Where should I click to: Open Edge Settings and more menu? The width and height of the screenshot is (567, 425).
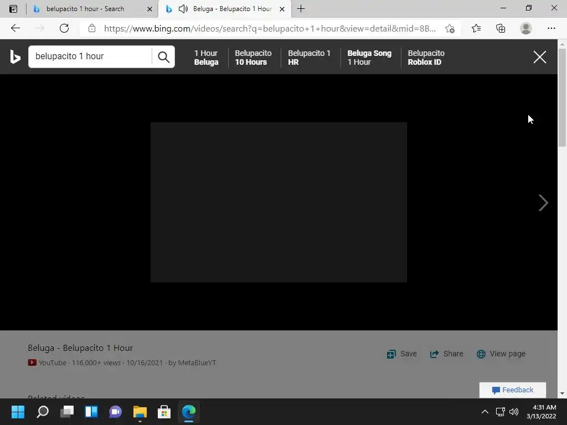pos(551,28)
